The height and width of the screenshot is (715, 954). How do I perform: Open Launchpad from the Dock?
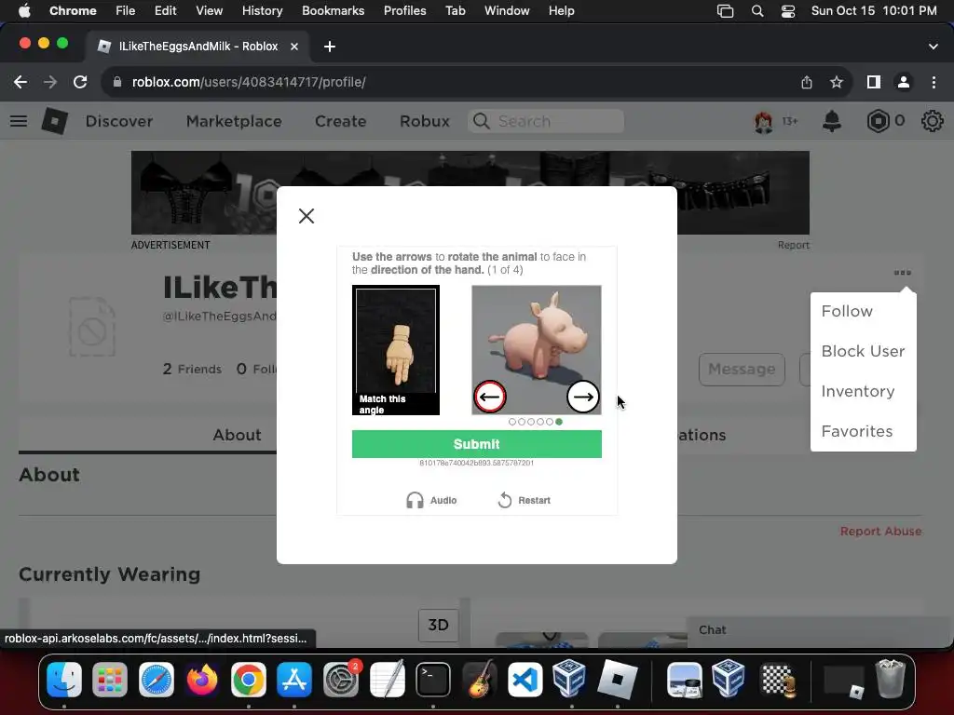110,679
